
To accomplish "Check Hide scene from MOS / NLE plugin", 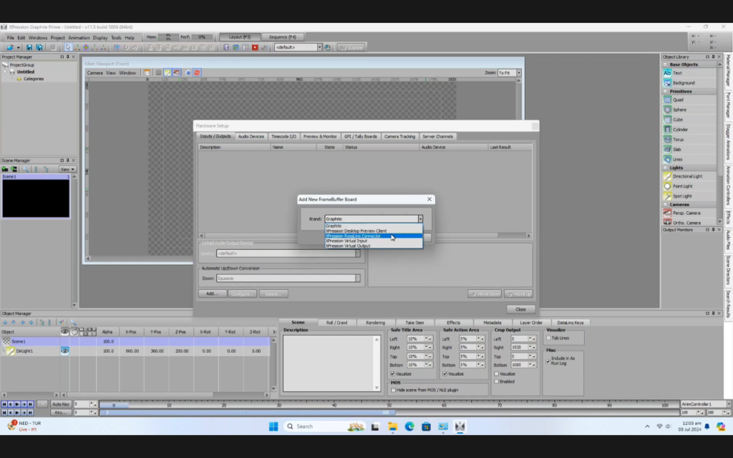I will (x=393, y=390).
